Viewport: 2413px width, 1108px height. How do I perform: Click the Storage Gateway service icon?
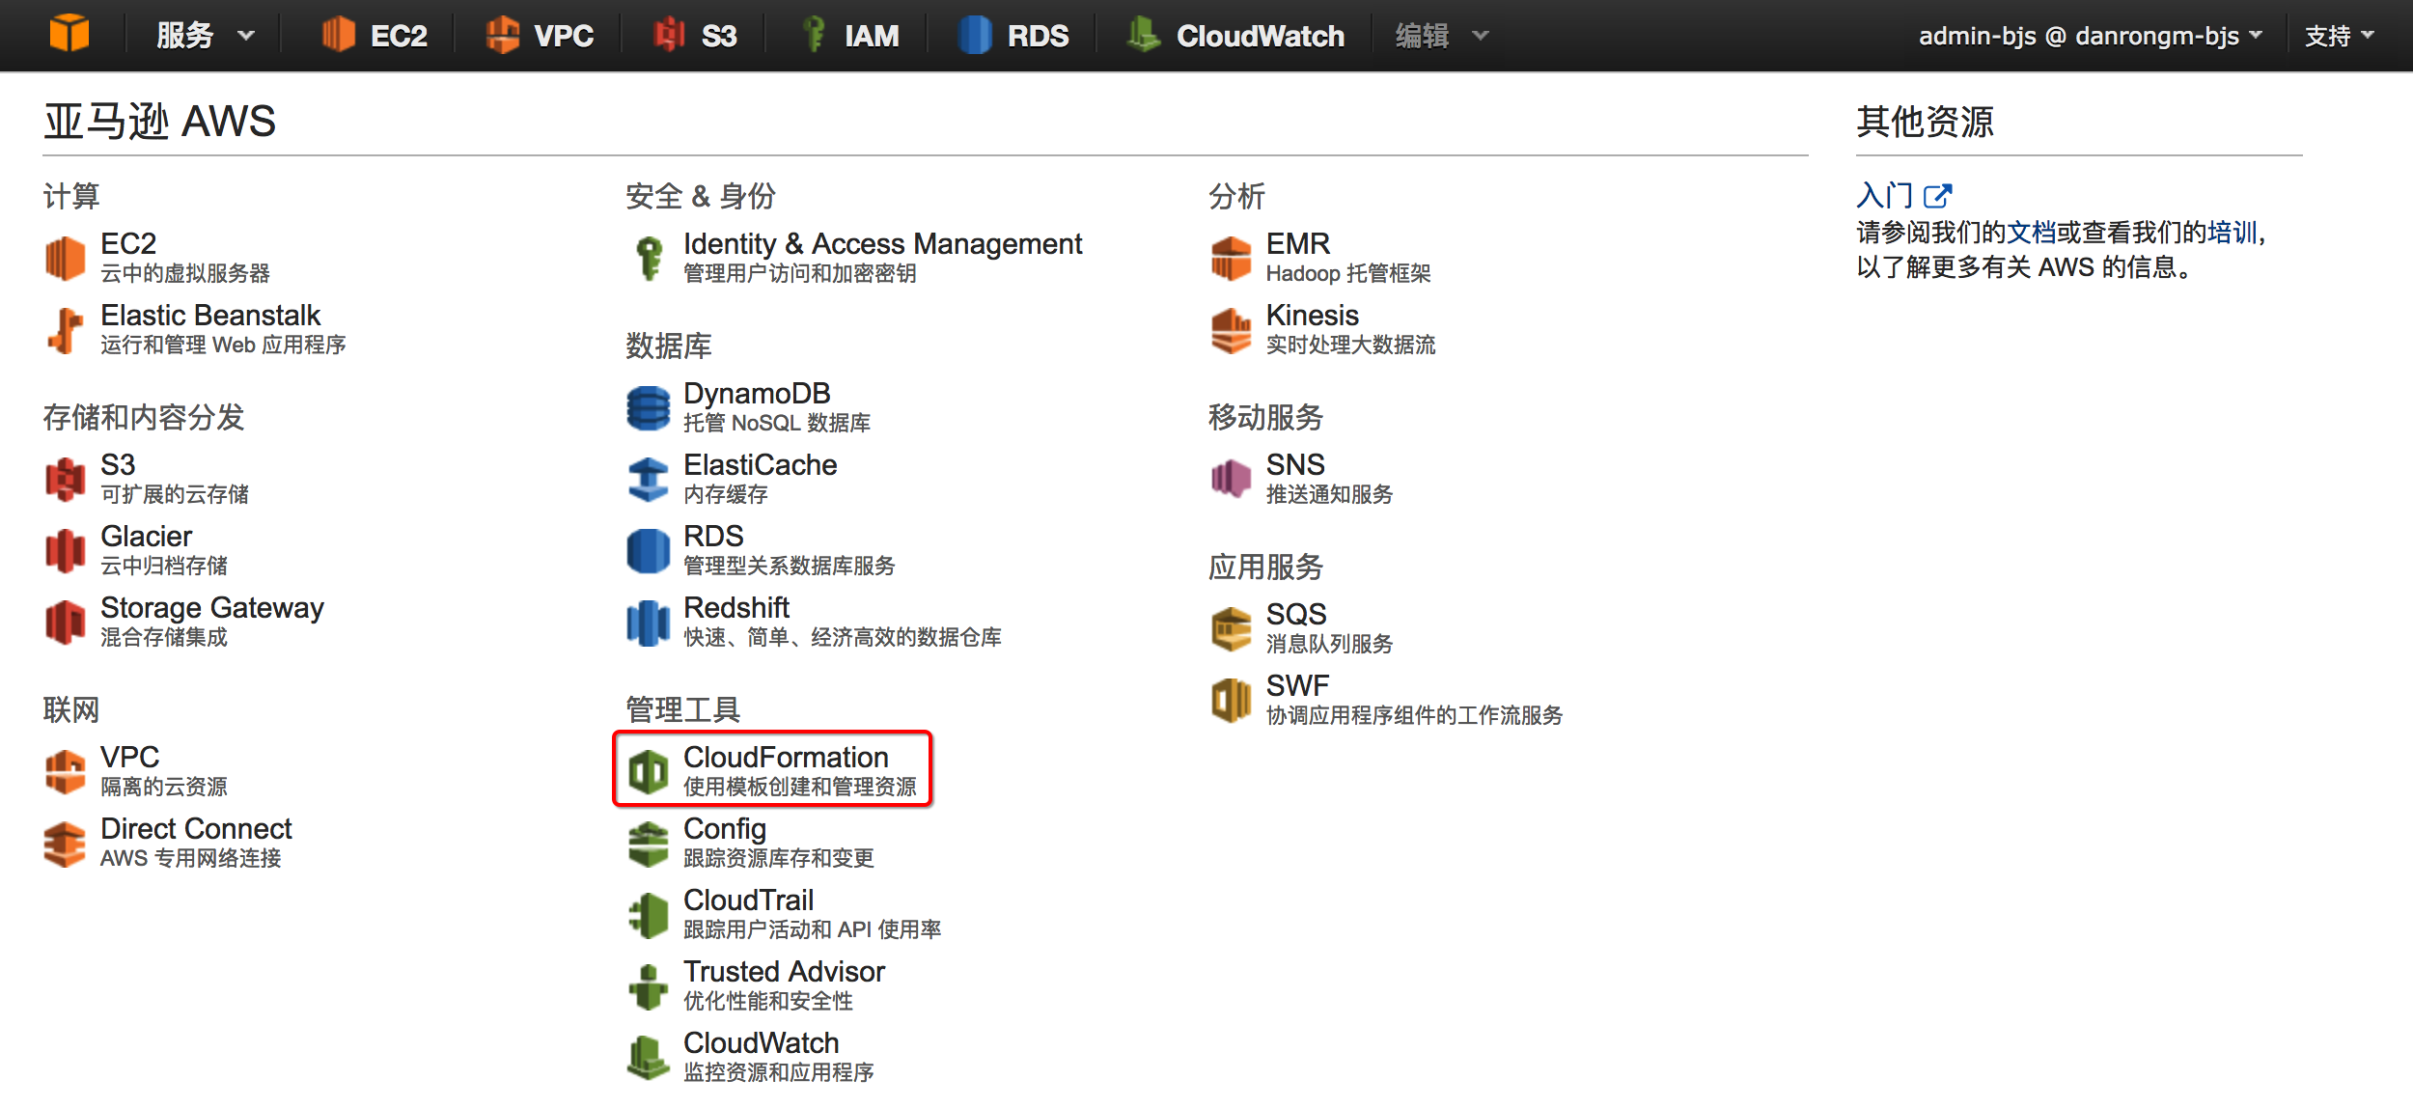(66, 622)
